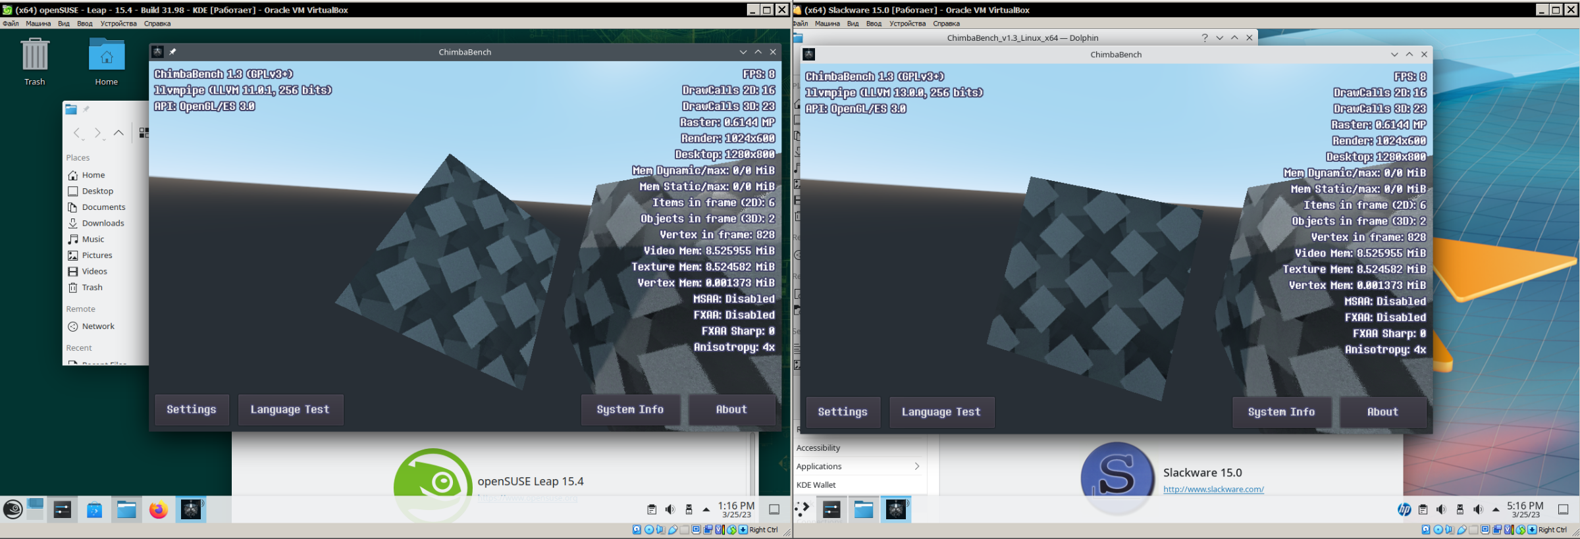The image size is (1580, 539).
Task: Click virtual desktop pager in openSUSE taskbar
Action: [36, 509]
